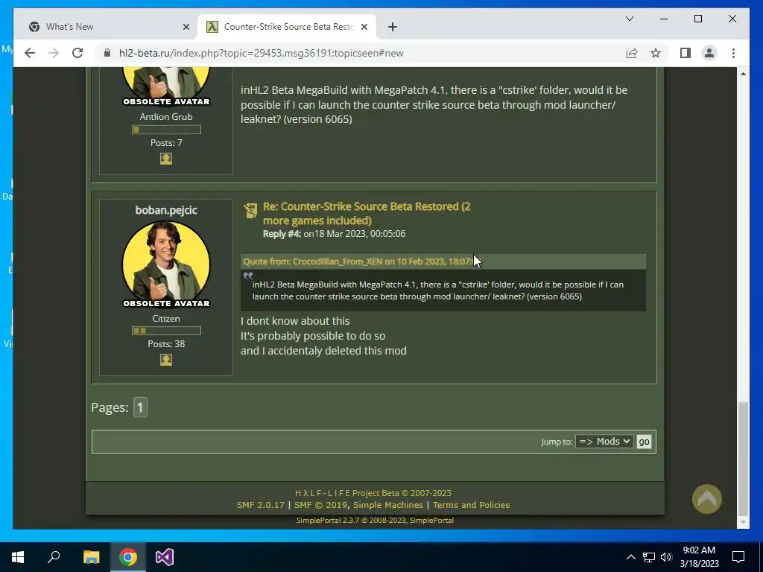The height and width of the screenshot is (572, 763).
Task: Click the "Antlion Grub" rank text
Action: (166, 117)
